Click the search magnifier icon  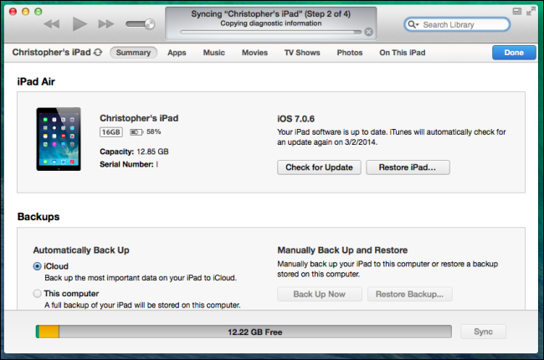(x=413, y=25)
